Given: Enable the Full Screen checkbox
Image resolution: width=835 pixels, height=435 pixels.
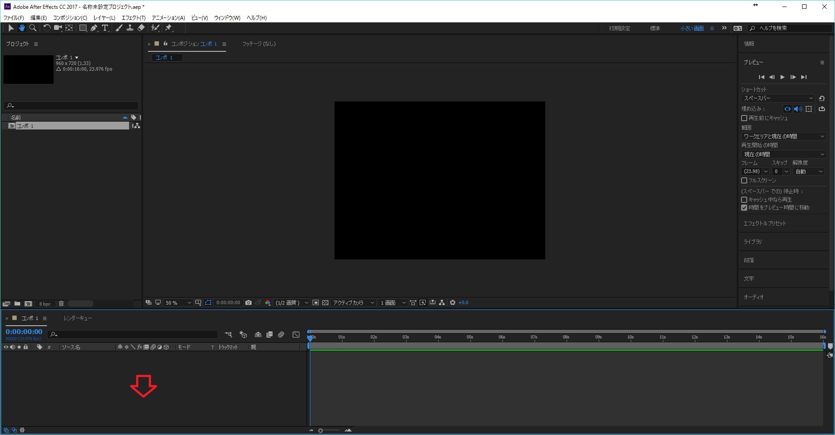Looking at the screenshot, I should tap(744, 180).
